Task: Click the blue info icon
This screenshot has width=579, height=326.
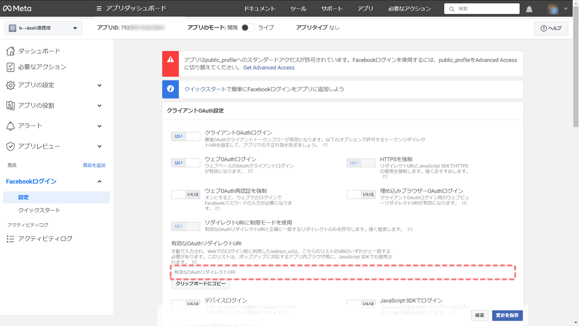Action: coord(171,89)
